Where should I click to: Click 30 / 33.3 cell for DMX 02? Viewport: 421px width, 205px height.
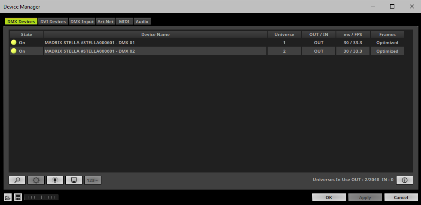[x=353, y=51]
